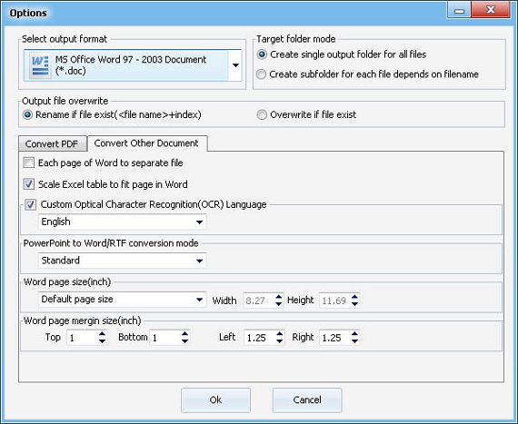
Task: Switch to the Convert PDF tab
Action: point(52,143)
